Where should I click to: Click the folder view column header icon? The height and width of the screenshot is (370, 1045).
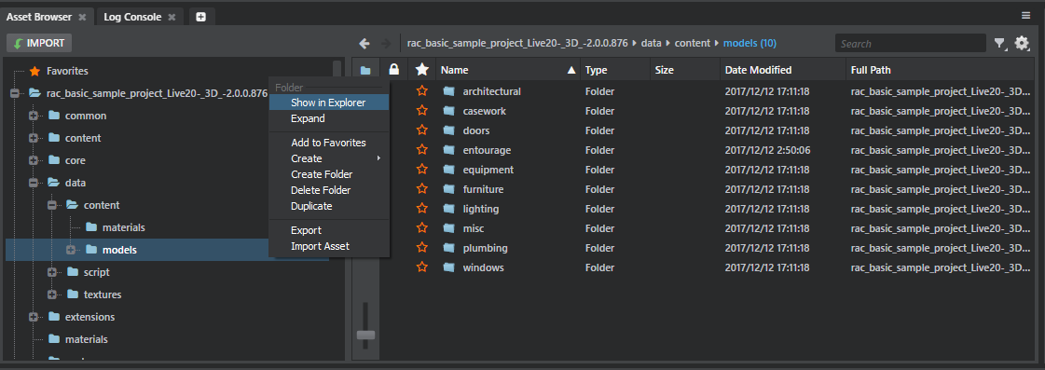tap(365, 69)
